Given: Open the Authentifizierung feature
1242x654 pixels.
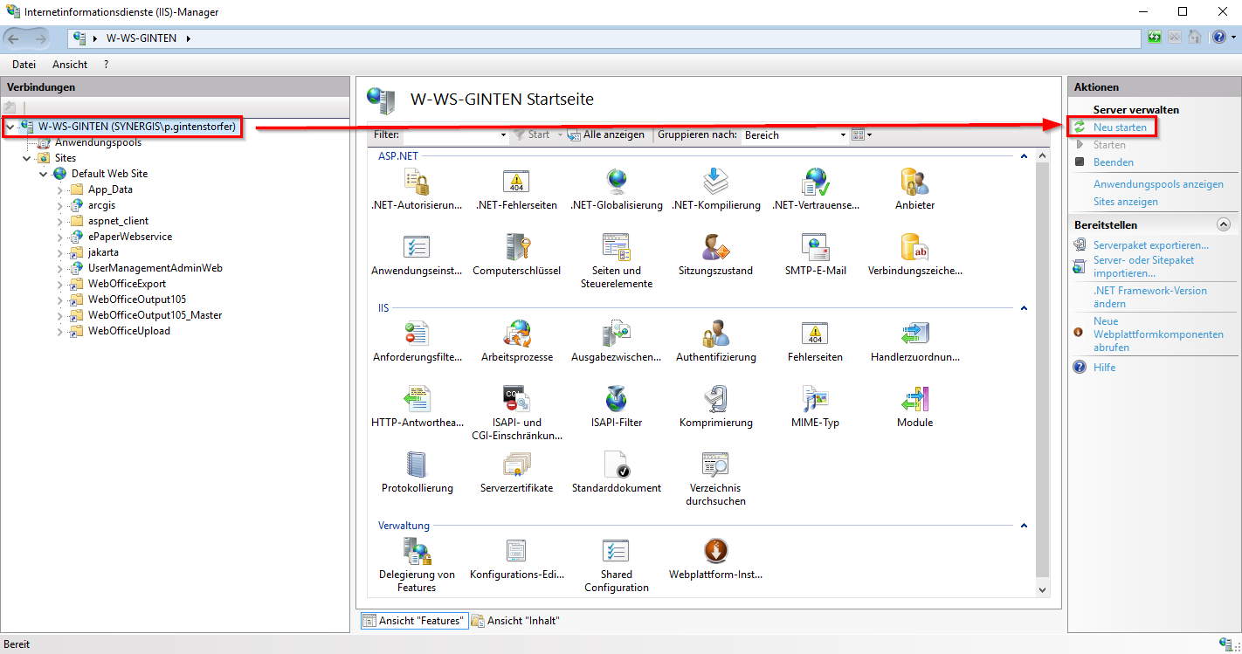Looking at the screenshot, I should (x=714, y=341).
